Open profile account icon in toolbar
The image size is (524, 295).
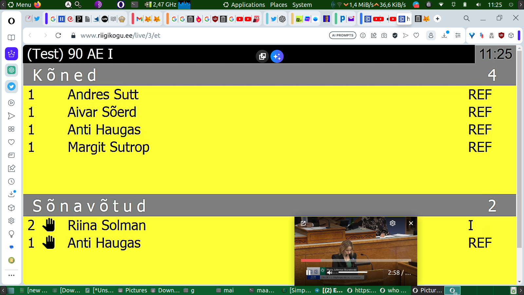tap(431, 35)
